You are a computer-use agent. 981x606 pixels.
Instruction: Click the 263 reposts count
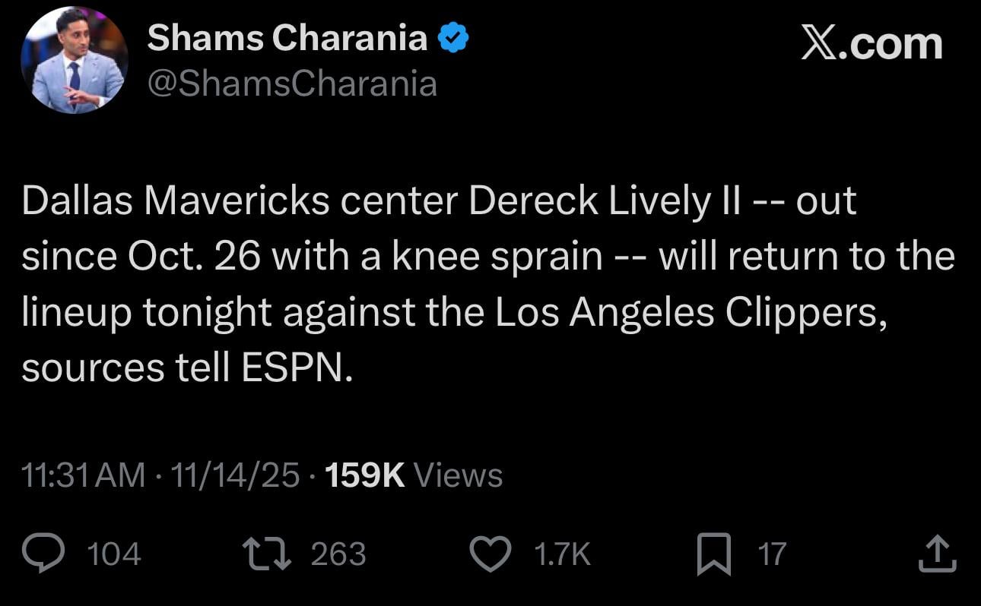[338, 554]
